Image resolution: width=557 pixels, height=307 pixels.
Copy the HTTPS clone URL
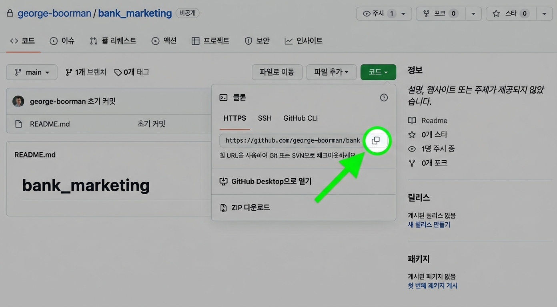point(376,140)
